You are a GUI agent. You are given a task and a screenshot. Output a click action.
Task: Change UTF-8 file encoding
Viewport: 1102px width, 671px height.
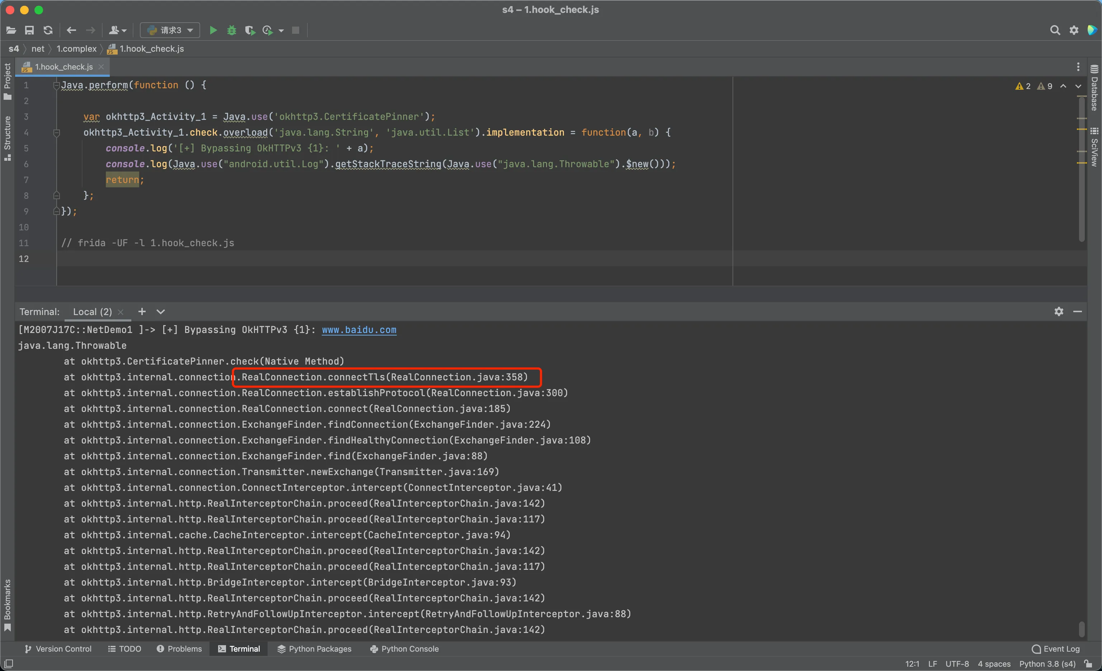957,664
